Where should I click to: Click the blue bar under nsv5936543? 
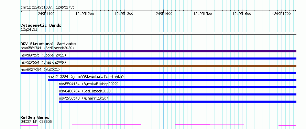tap(178, 102)
